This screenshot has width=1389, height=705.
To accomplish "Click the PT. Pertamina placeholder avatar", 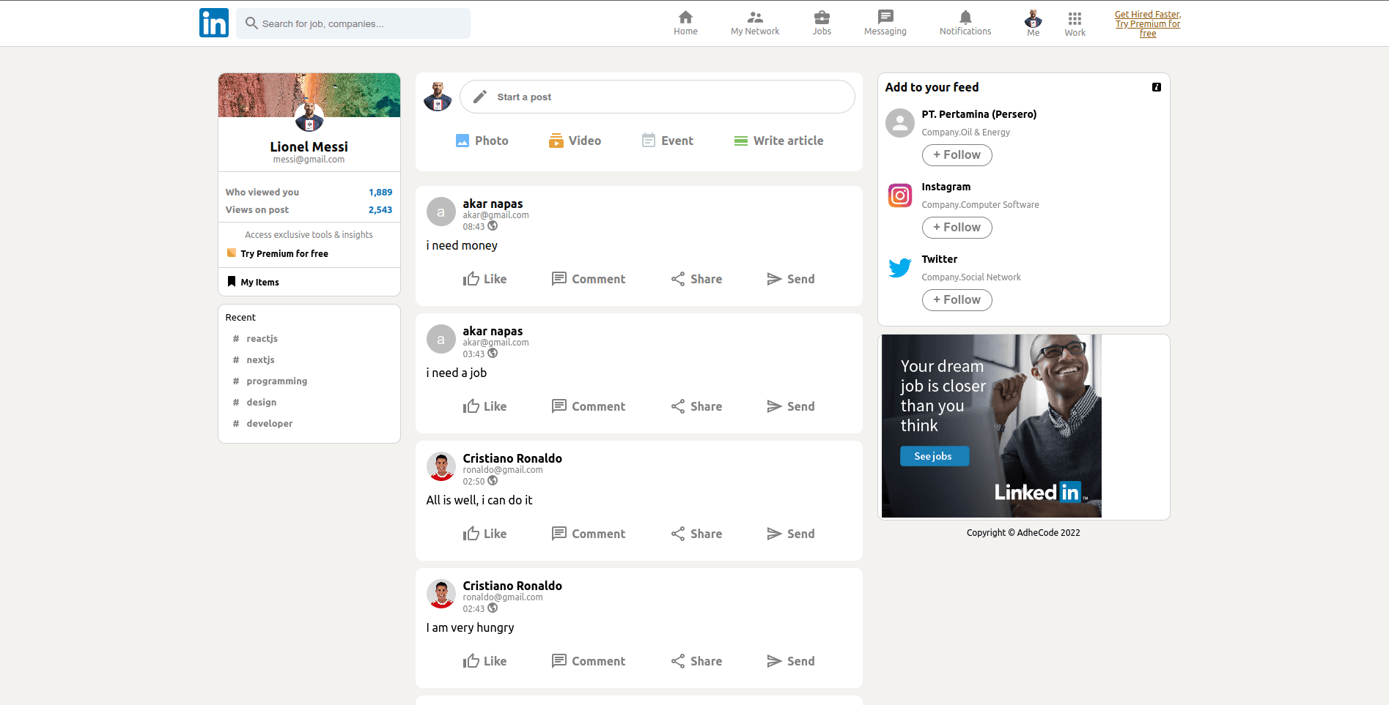I will click(899, 123).
